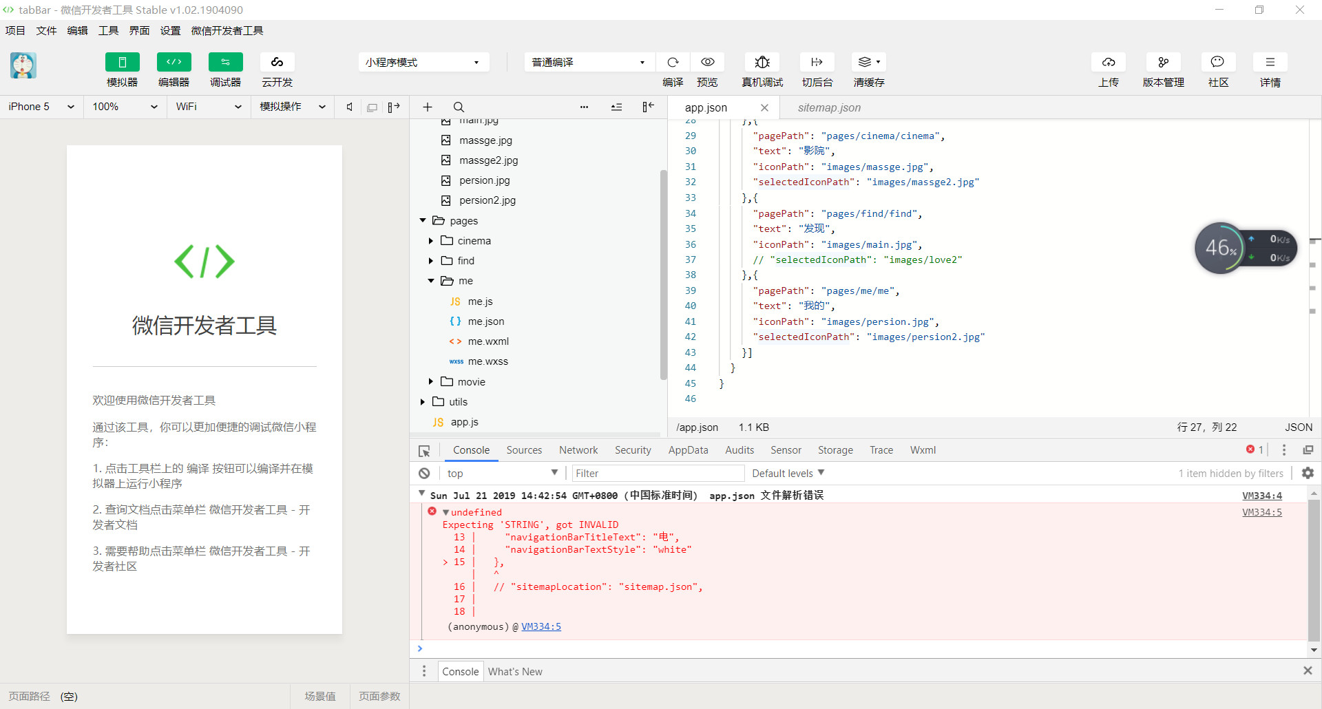Image resolution: width=1322 pixels, height=709 pixels.
Task: Open devtools more options menu
Action: 1284,450
